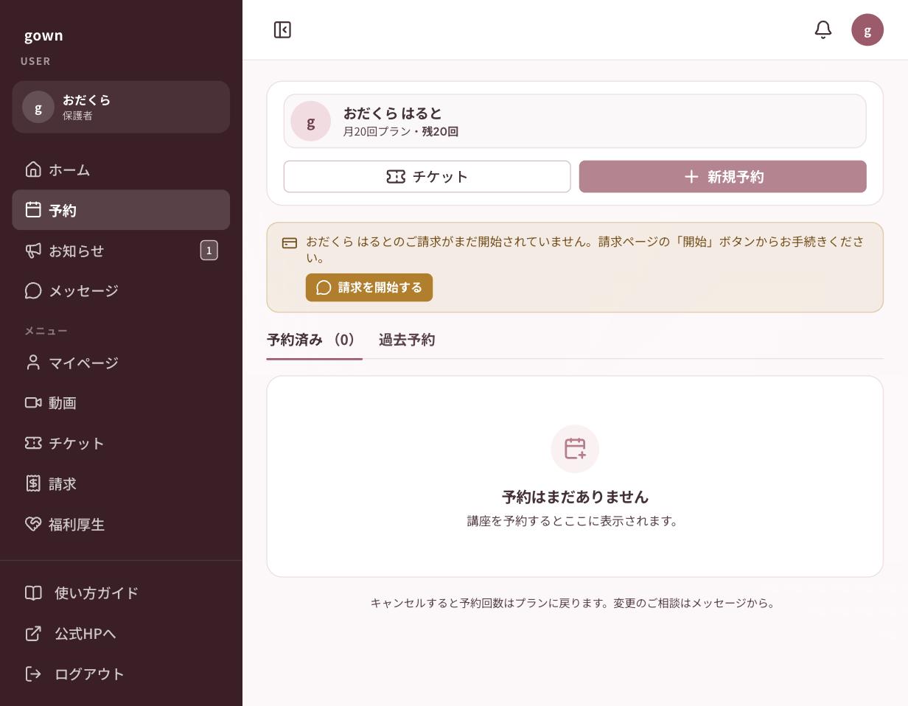Click the g avatar in student card
Image resolution: width=908 pixels, height=706 pixels.
[310, 121]
